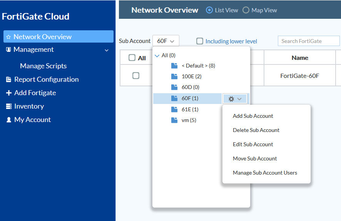Click the folder icon next to 61E
The width and height of the screenshot is (341, 221).
[174, 109]
